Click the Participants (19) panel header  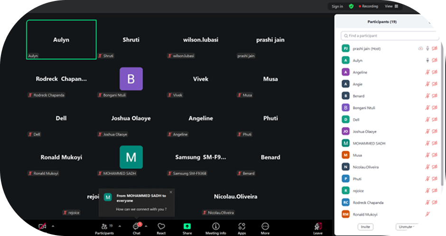point(382,22)
